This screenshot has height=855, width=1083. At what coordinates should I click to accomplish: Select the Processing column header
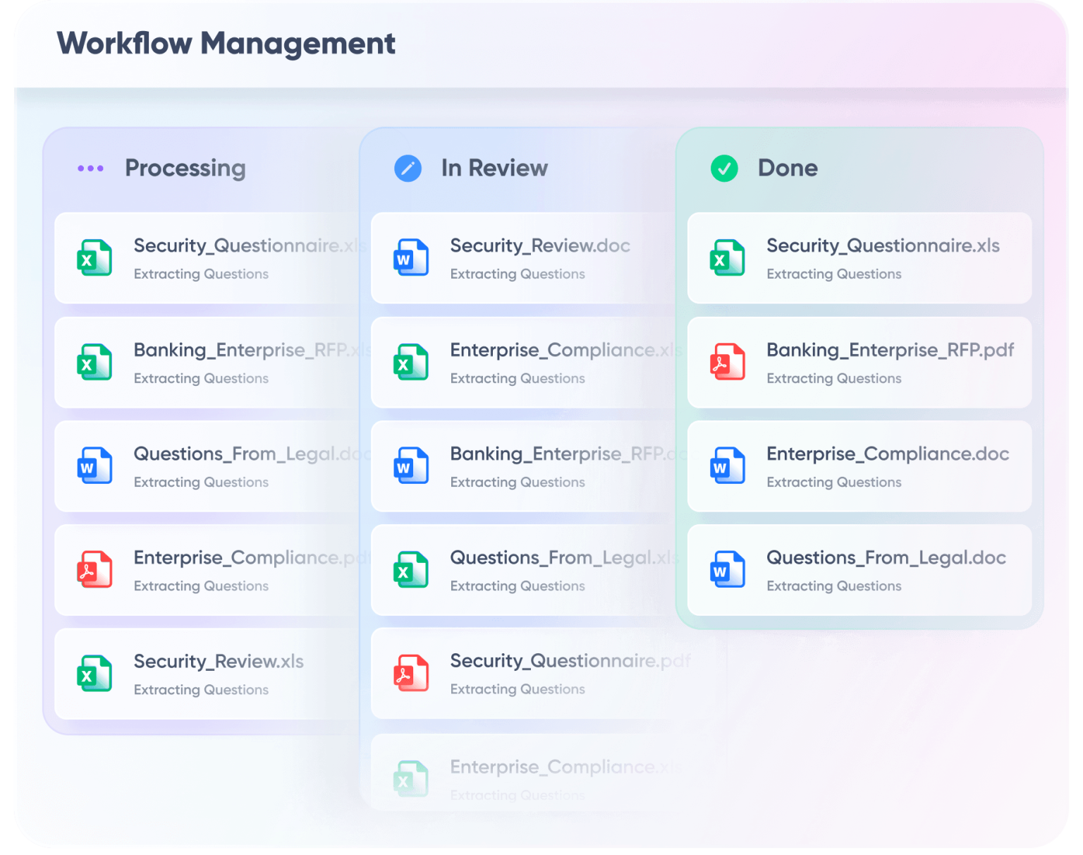(185, 169)
